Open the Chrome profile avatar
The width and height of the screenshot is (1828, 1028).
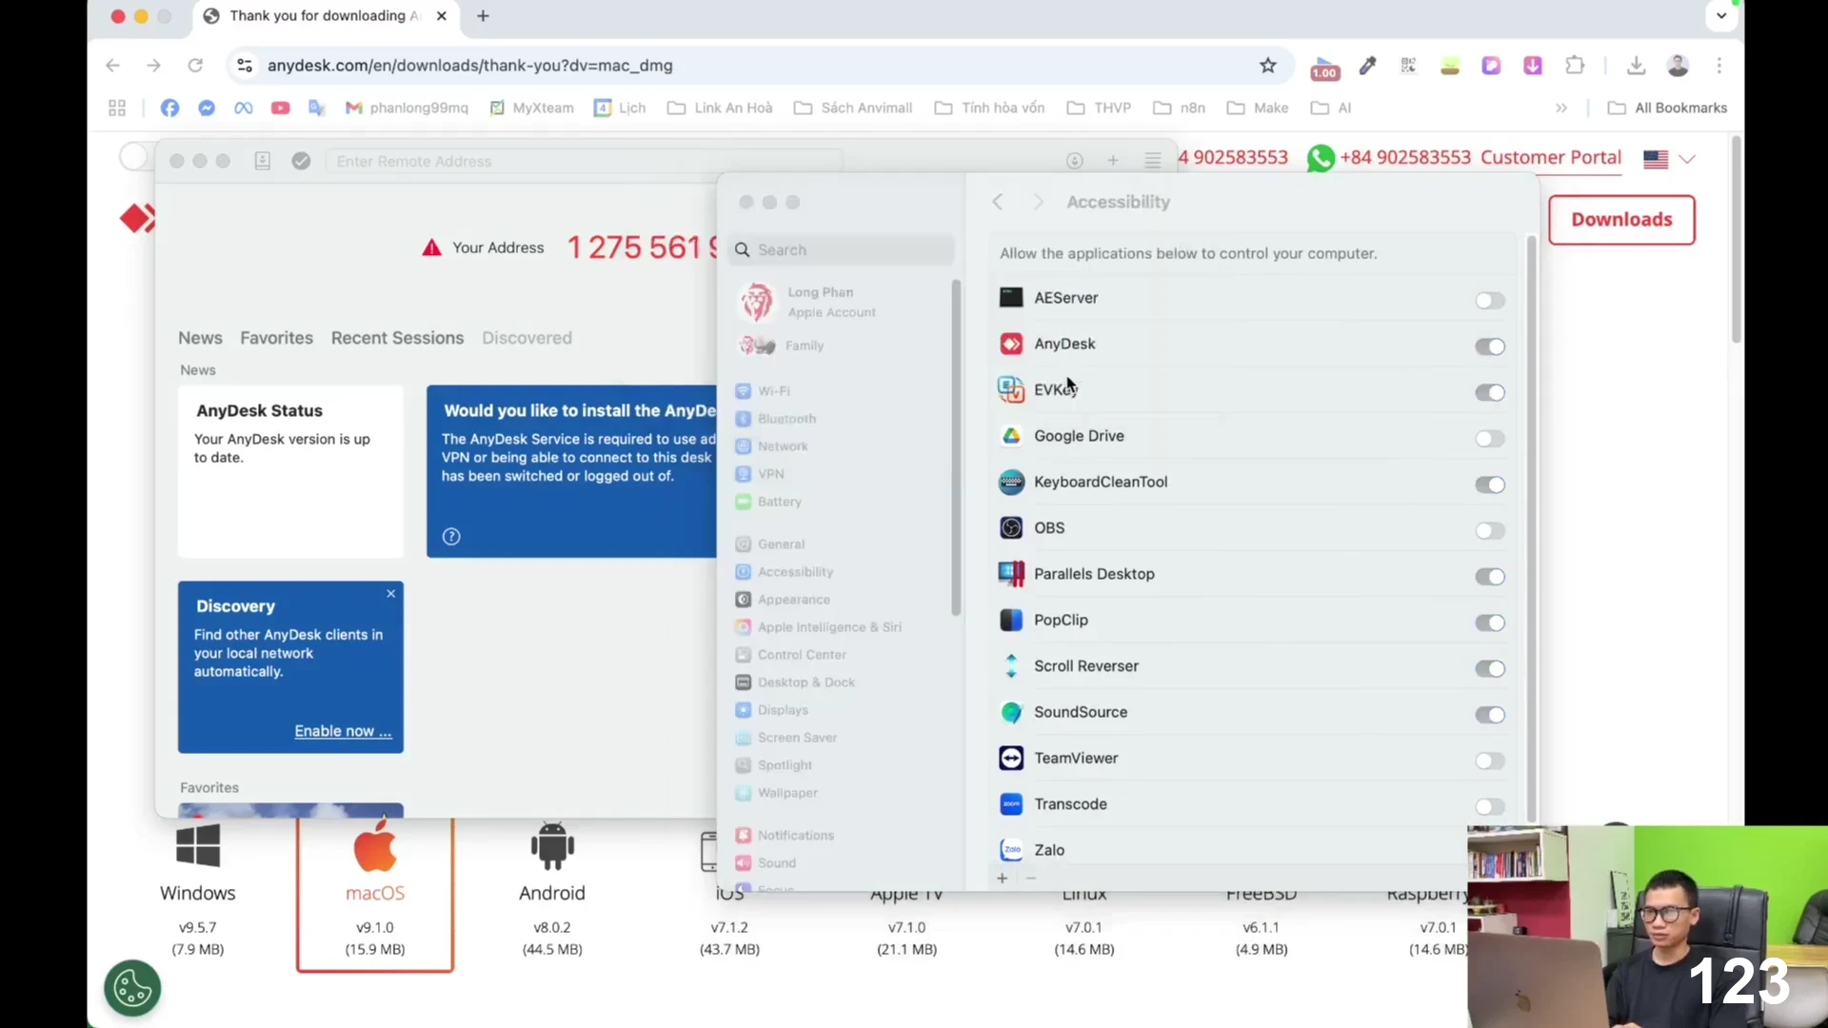pyautogui.click(x=1678, y=66)
